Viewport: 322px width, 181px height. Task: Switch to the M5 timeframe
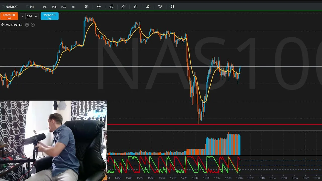[45, 7]
